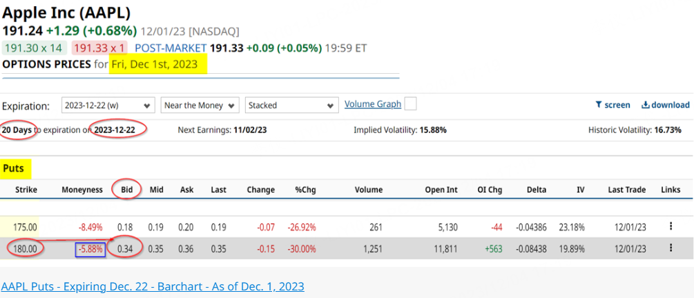This screenshot has height=298, width=694.
Task: Click the 11,811 open interest value
Action: pos(445,248)
